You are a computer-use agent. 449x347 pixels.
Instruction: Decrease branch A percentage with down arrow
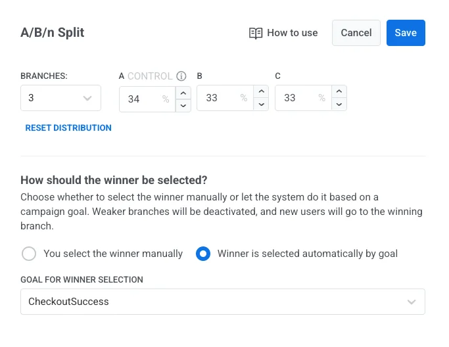pos(183,104)
